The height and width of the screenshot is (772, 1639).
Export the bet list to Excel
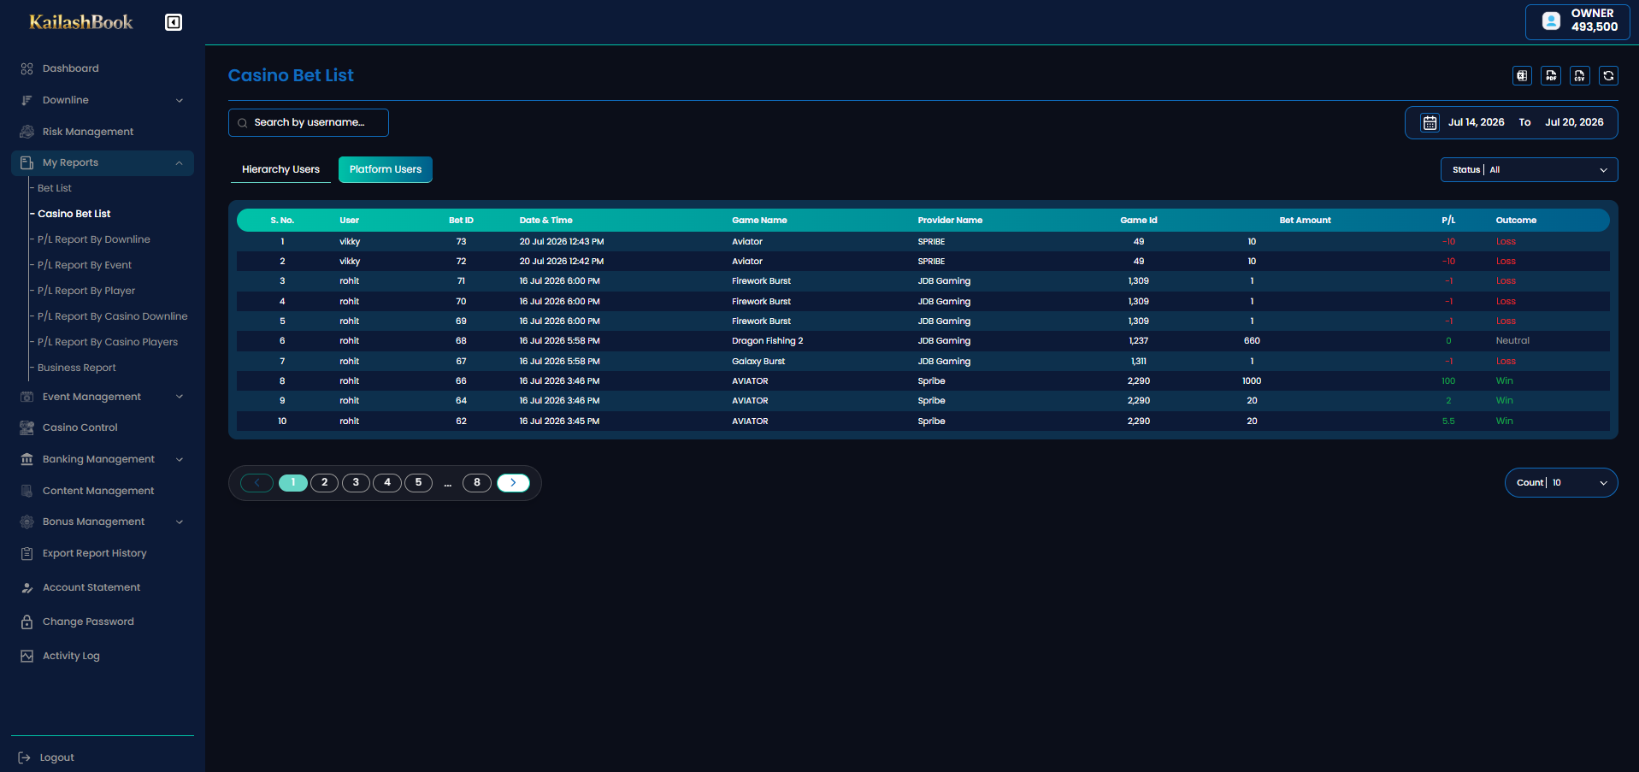[x=1522, y=76]
